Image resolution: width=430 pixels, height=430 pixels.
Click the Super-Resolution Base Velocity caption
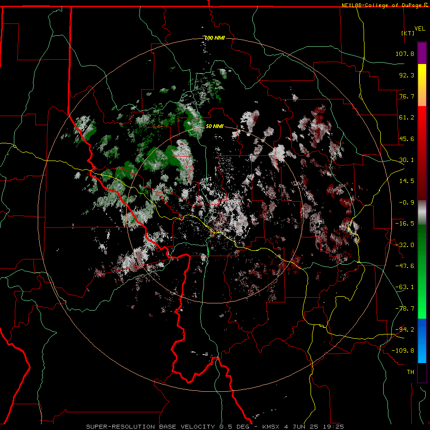point(215,427)
